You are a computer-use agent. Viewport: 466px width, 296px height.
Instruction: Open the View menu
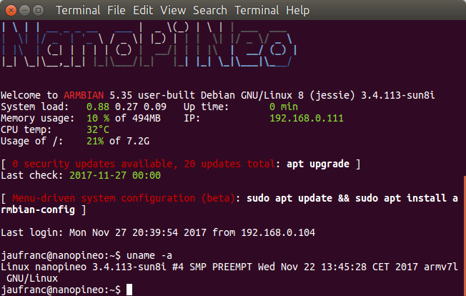tap(173, 11)
